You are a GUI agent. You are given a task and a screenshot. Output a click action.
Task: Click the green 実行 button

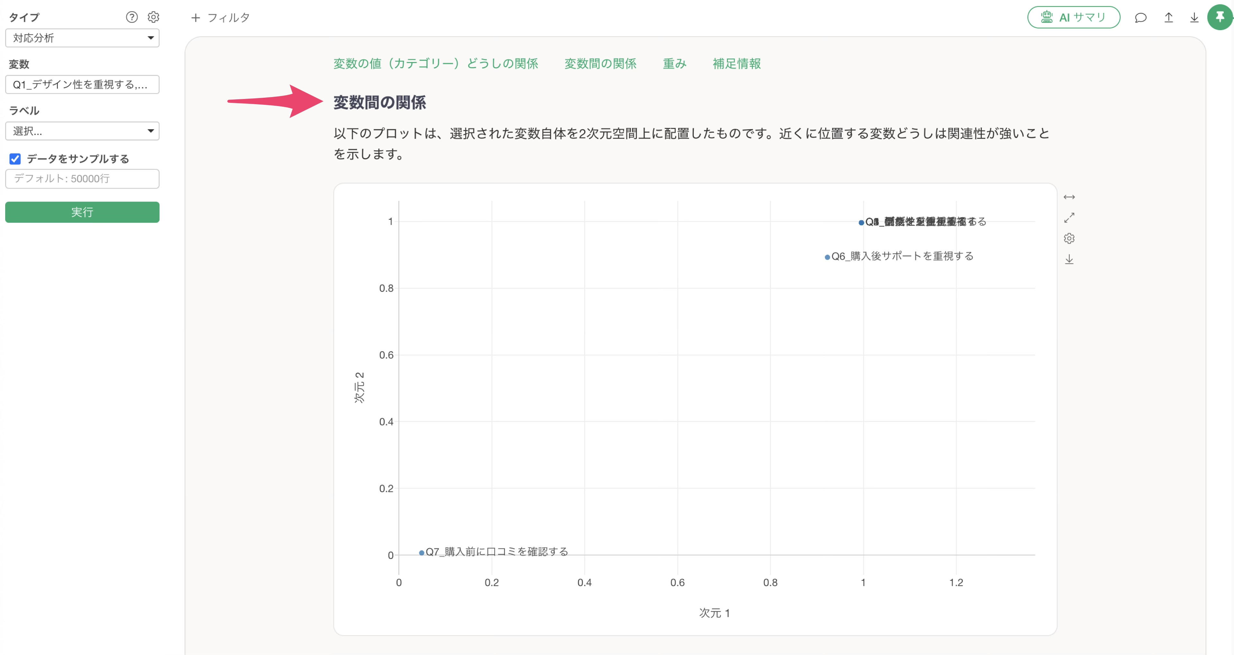click(82, 212)
